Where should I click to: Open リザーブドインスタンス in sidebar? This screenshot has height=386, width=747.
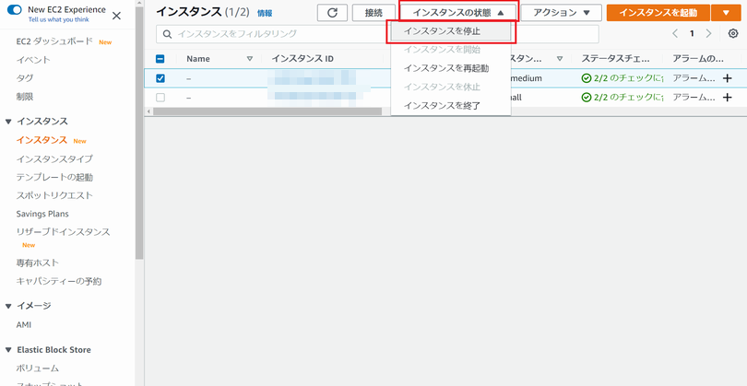click(x=63, y=232)
